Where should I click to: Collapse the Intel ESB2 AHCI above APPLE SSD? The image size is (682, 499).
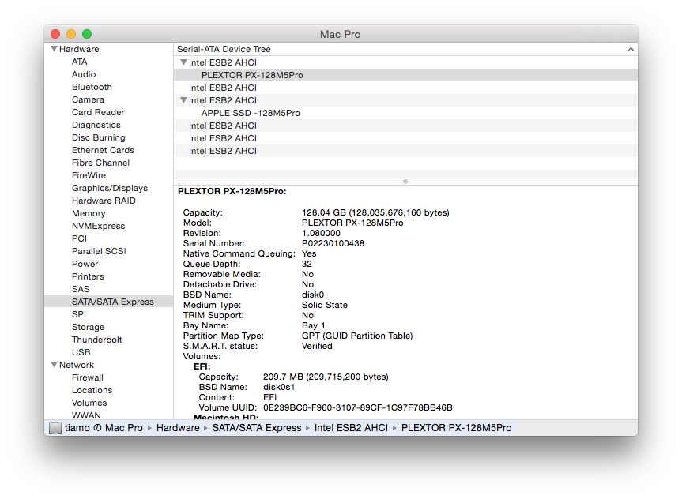click(x=183, y=100)
